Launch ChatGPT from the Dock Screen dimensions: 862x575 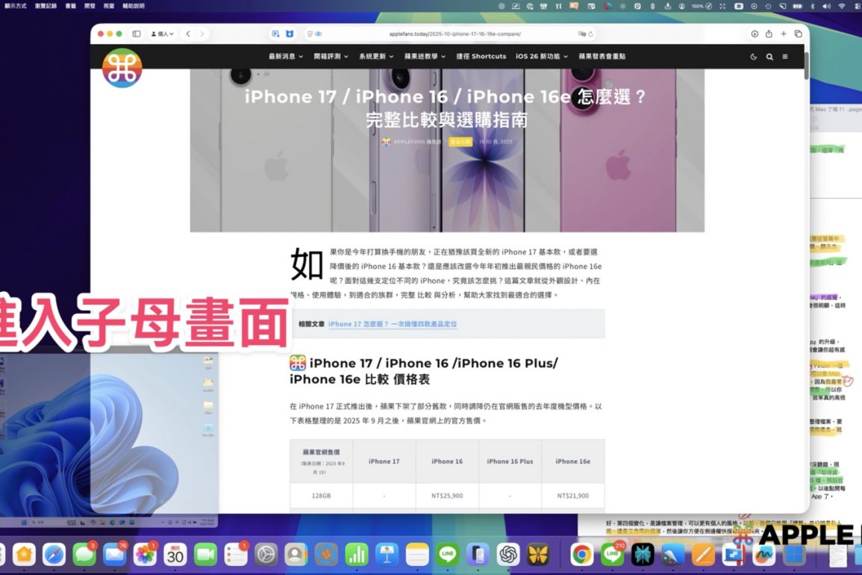point(508,554)
